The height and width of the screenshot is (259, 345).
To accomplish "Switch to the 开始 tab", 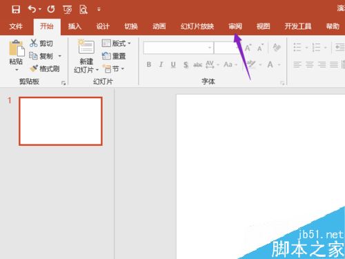I will click(47, 26).
